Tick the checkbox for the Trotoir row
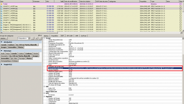The height and width of the screenshot is (104, 184). pos(181,4)
